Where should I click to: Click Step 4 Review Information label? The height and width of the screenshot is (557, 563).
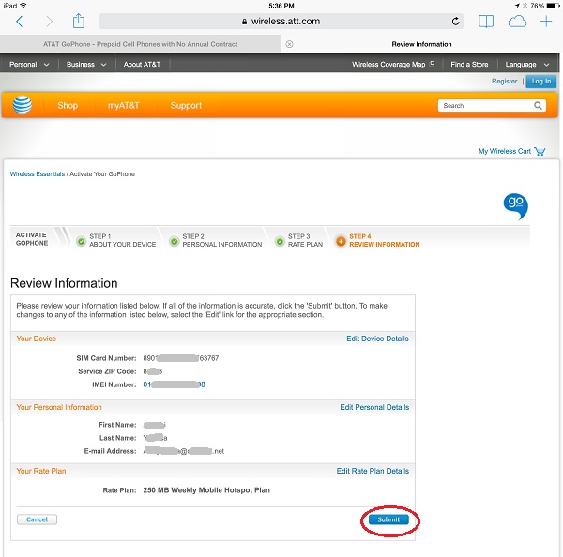click(384, 240)
